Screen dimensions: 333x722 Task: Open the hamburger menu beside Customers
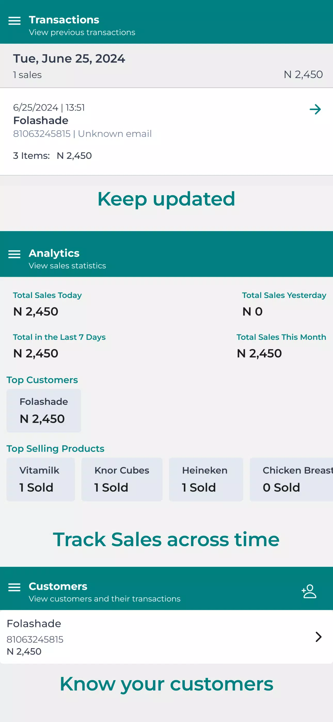click(x=14, y=587)
